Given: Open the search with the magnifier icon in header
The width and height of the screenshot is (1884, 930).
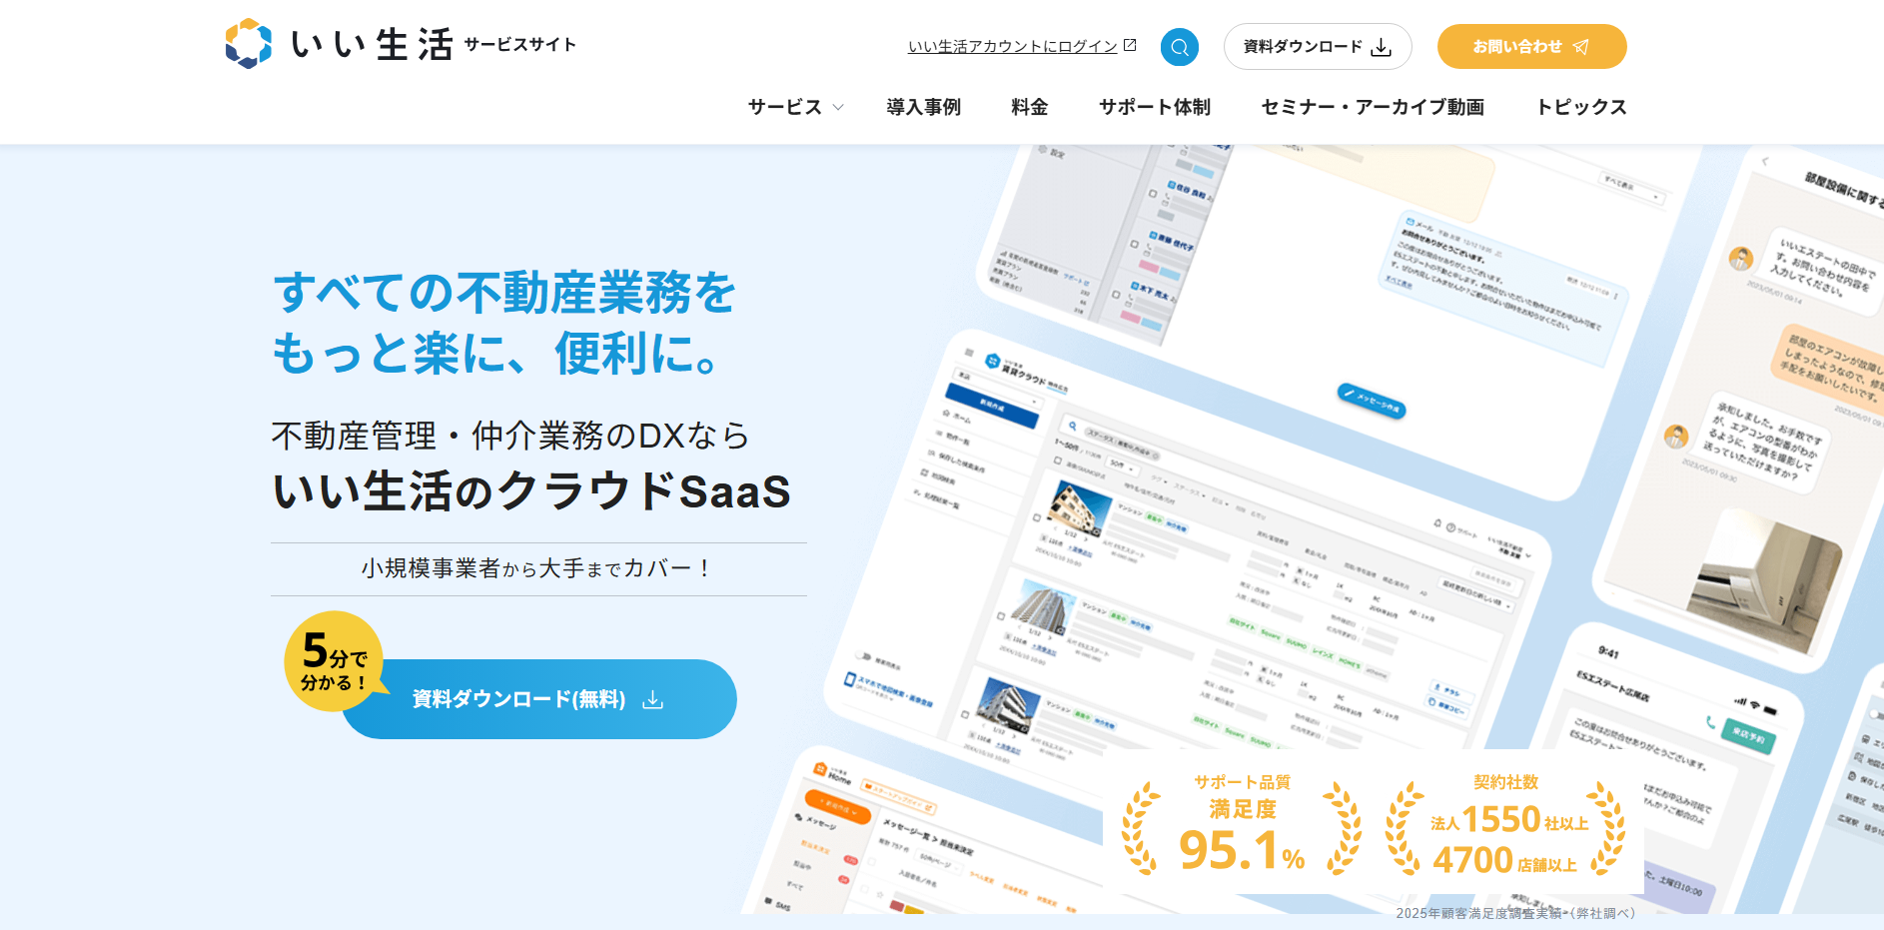Looking at the screenshot, I should [x=1179, y=46].
